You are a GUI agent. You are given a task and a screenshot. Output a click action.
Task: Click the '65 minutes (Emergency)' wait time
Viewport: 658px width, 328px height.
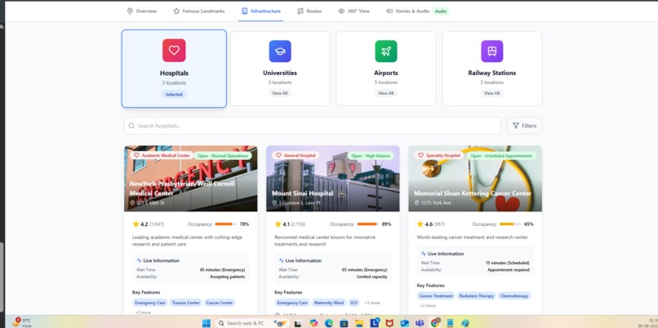(364, 270)
